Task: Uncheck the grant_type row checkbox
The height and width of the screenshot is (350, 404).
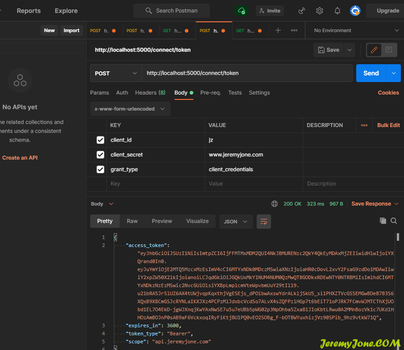Action: pyautogui.click(x=100, y=169)
